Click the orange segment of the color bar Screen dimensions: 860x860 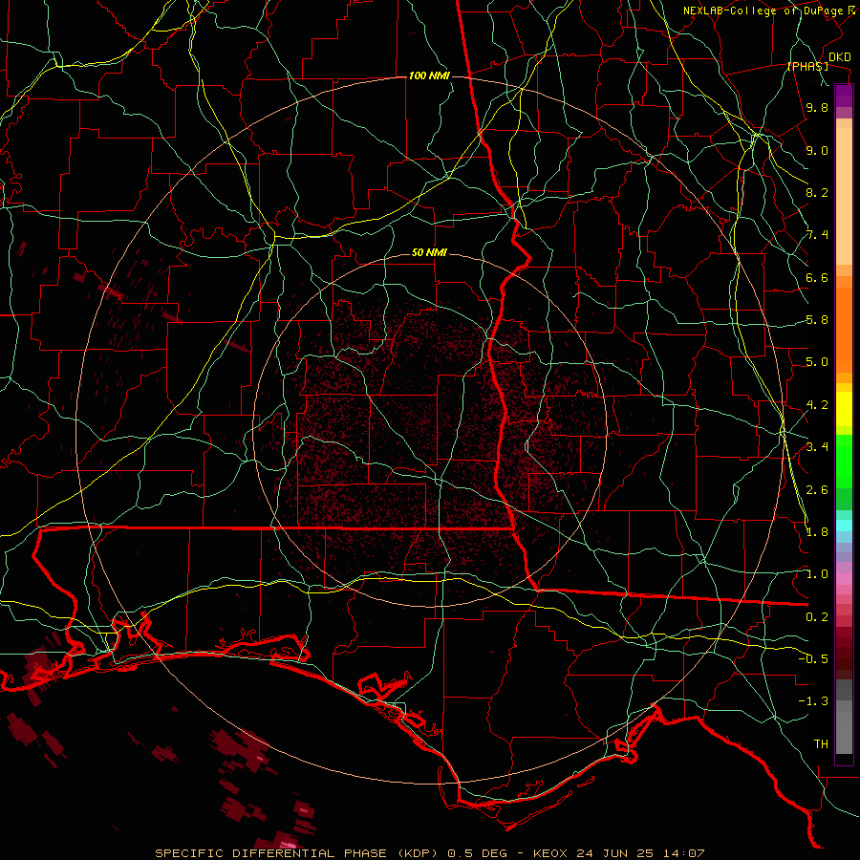tap(844, 329)
